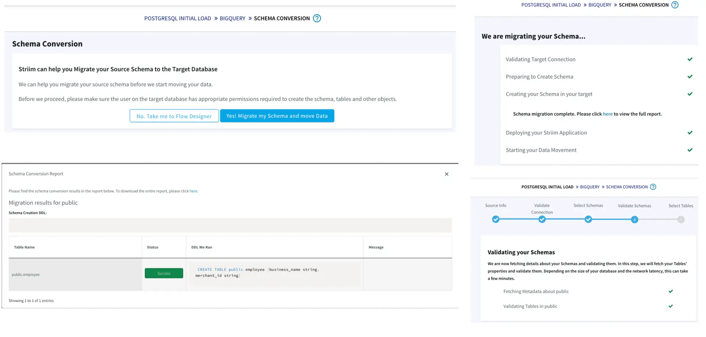The image size is (706, 337).
Task: Click the public.employee table row cell
Action: [26, 274]
